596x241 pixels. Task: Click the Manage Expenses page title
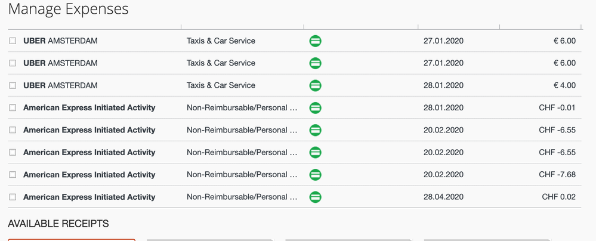pos(69,9)
